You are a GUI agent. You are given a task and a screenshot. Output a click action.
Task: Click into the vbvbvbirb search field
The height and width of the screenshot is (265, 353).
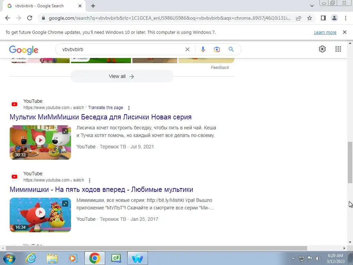click(x=122, y=49)
